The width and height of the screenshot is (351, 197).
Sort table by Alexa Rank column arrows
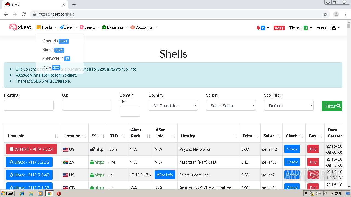[148, 136]
